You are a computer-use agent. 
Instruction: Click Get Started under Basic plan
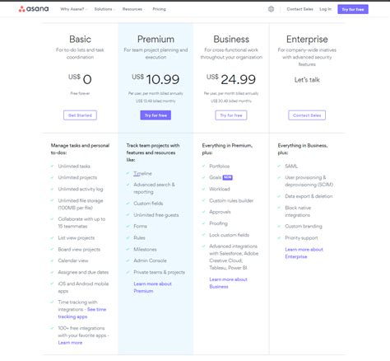(80, 115)
